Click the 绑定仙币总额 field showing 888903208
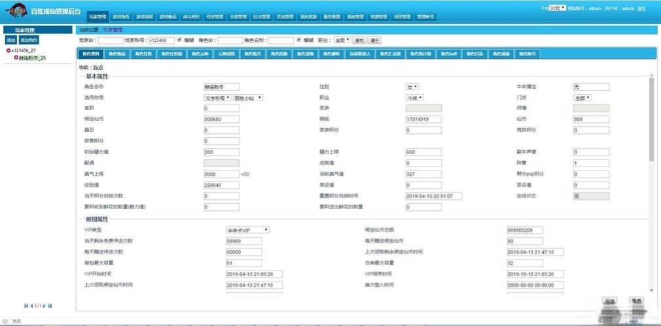Viewport: 661px width, 326px height. click(x=525, y=230)
